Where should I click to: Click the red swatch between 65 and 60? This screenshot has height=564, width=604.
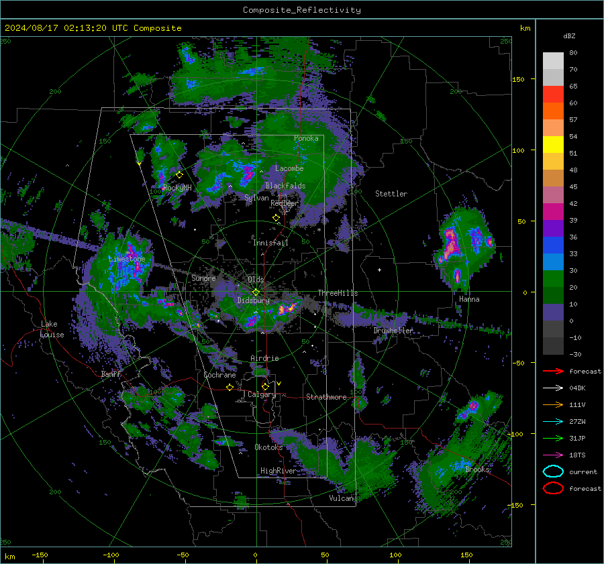[553, 95]
